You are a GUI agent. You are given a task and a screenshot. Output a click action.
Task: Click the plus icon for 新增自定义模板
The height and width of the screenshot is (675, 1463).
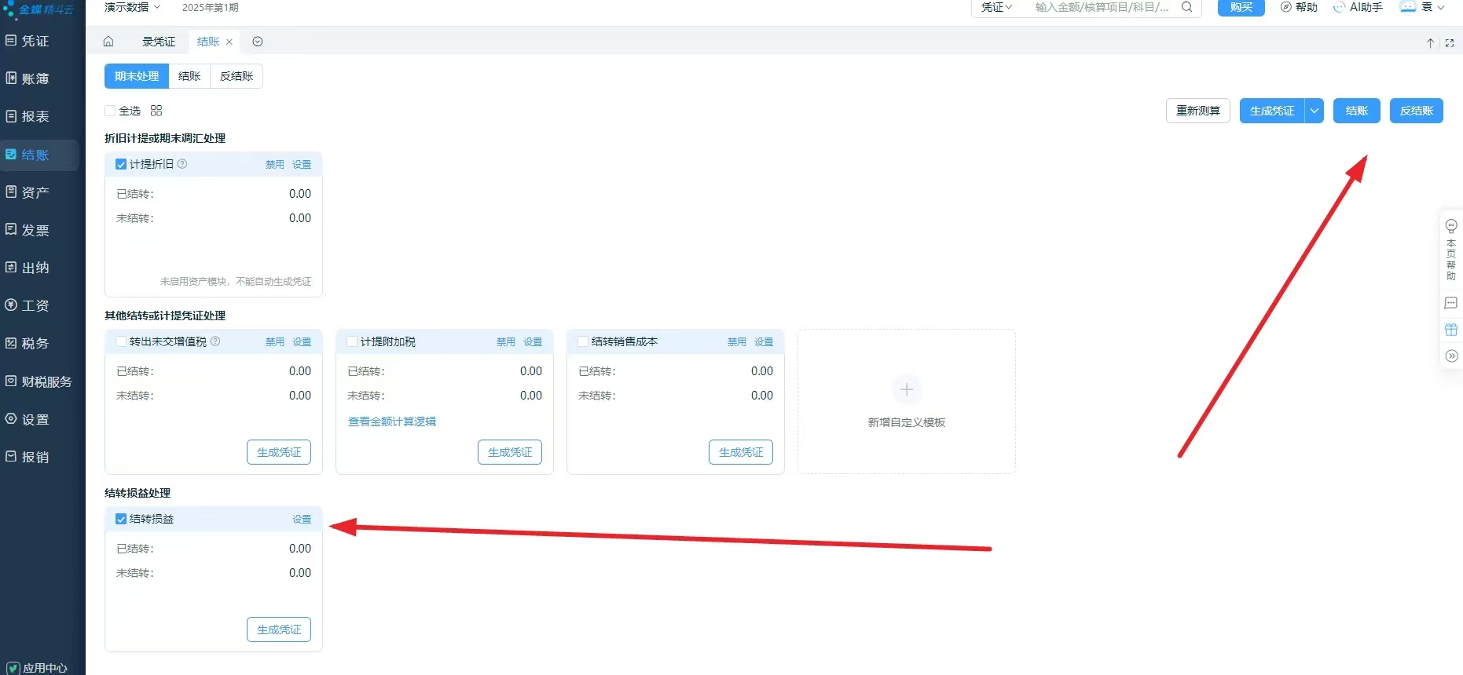pyautogui.click(x=906, y=389)
